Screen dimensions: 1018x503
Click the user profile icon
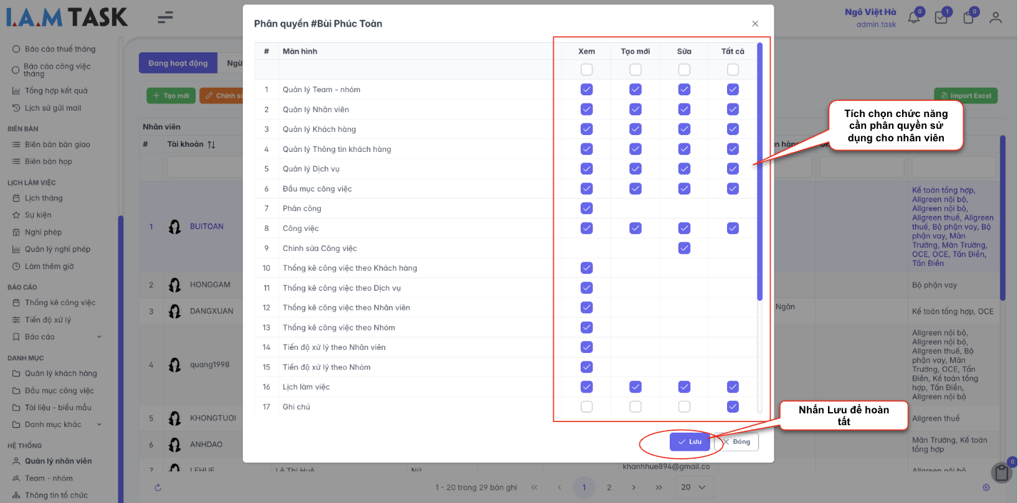996,17
